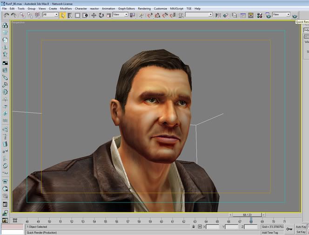The height and width of the screenshot is (235, 309).
Task: Click the Set Key button
Action: pyautogui.click(x=302, y=232)
